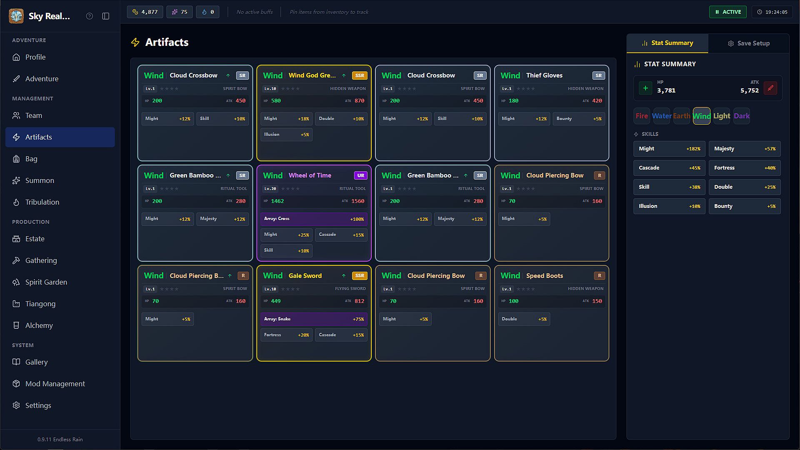Select the Dark element filter
This screenshot has width=800, height=450.
click(741, 116)
